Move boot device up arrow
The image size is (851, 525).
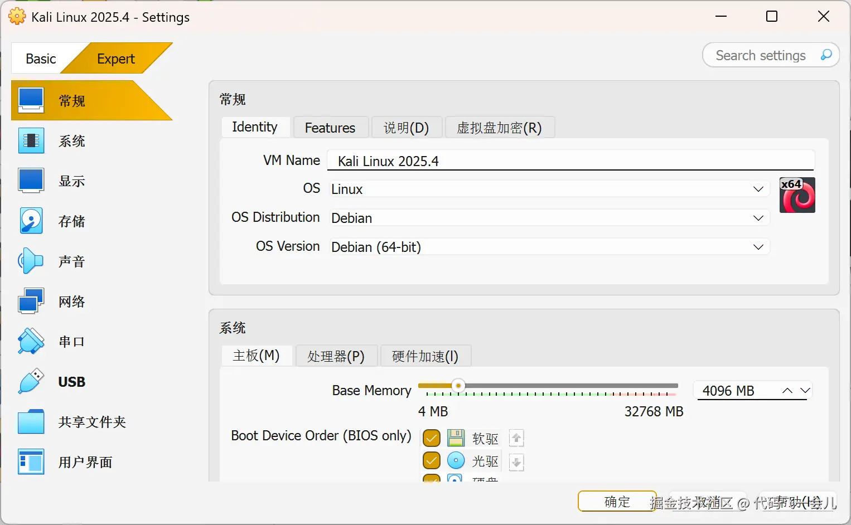(516, 439)
